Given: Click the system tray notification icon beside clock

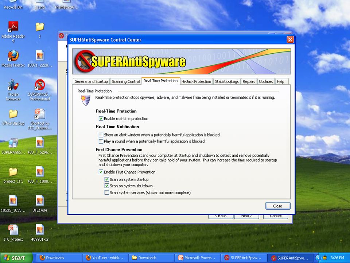Looking at the screenshot, I should pyautogui.click(x=325, y=258).
